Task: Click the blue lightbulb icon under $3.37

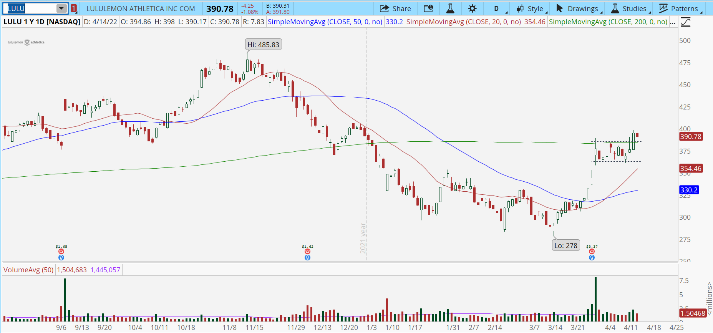Action: click(592, 258)
